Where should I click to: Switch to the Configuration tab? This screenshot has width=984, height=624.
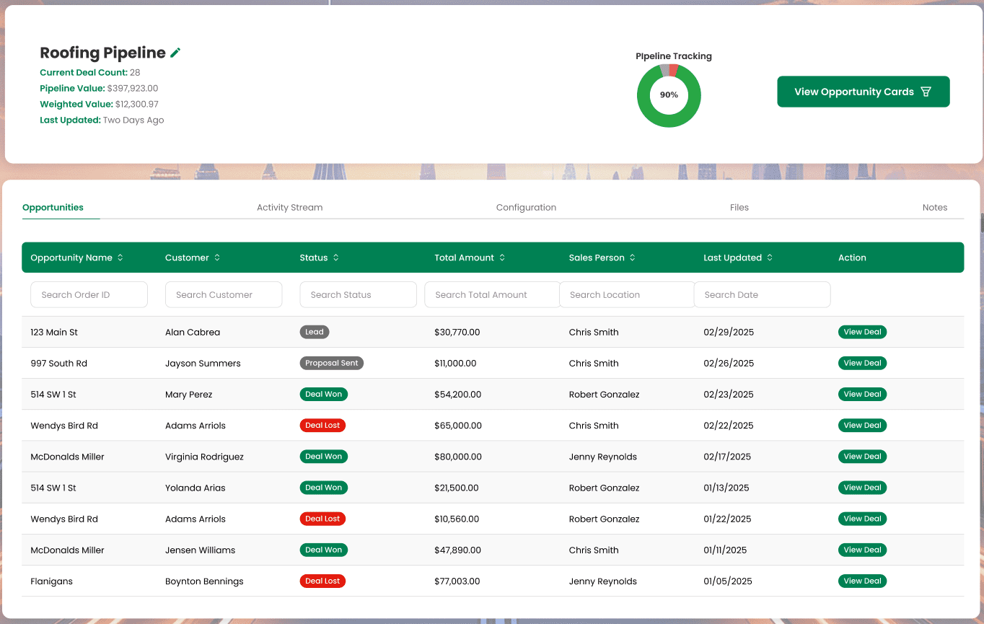526,208
